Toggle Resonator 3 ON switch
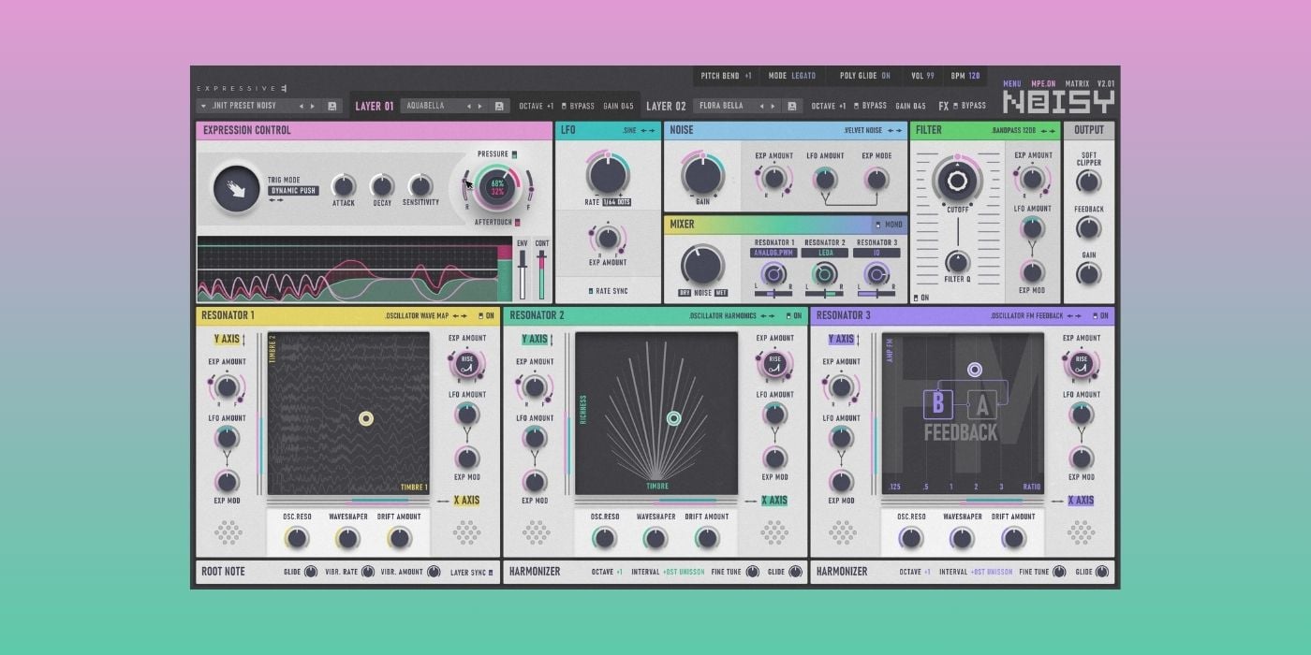 point(1094,315)
